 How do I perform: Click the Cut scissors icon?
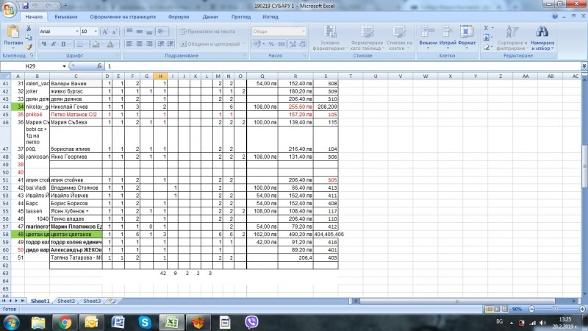(29, 29)
